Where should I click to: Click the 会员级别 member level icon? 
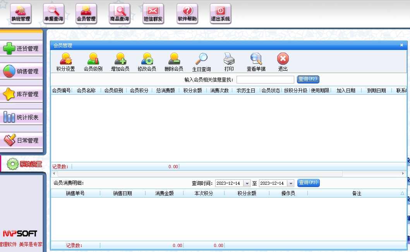93,62
